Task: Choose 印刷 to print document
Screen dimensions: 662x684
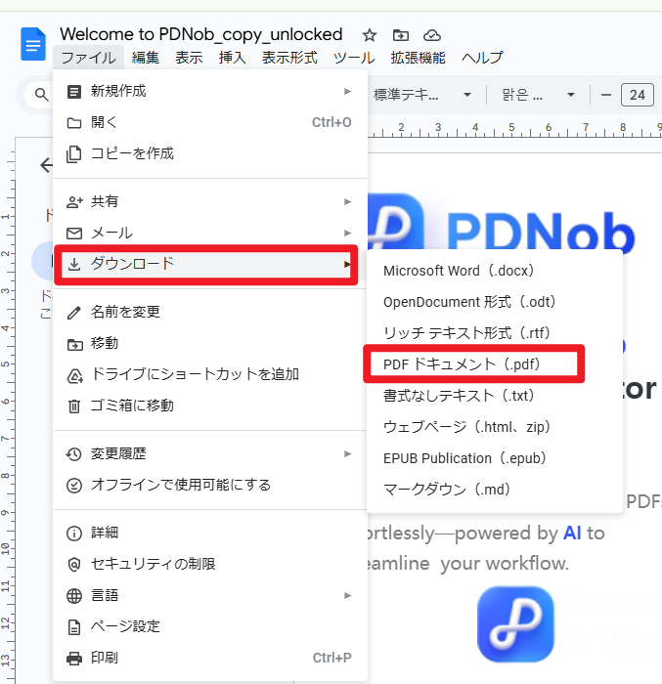Action: tap(210, 658)
